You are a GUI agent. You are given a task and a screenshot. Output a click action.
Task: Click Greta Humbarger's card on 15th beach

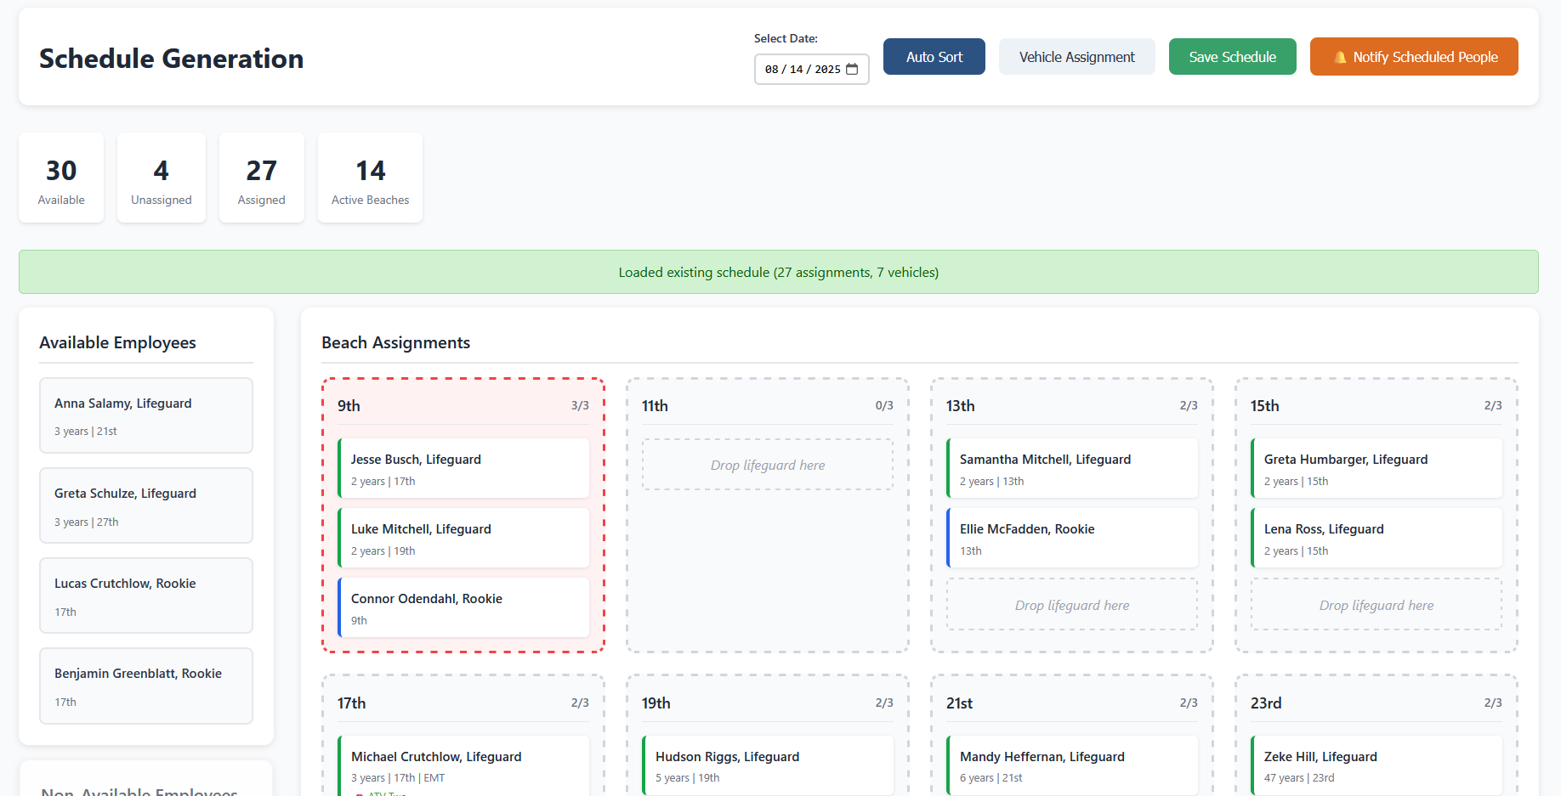coord(1376,468)
